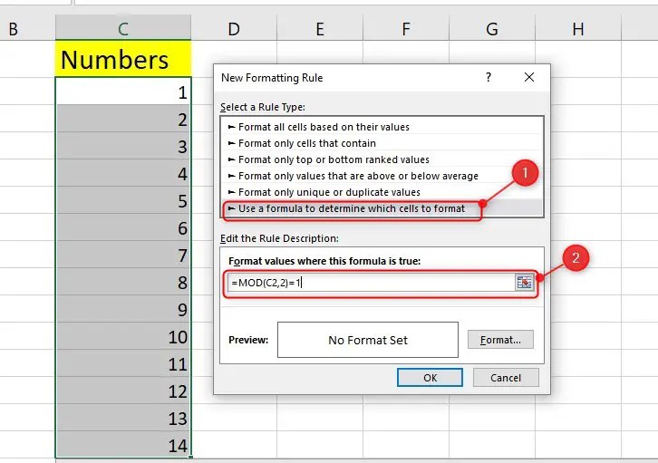Close the New Formatting Rule dialog
This screenshot has width=658, height=463.
529,77
